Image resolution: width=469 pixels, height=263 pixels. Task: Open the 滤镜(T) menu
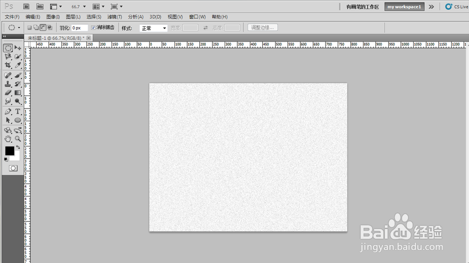114,17
